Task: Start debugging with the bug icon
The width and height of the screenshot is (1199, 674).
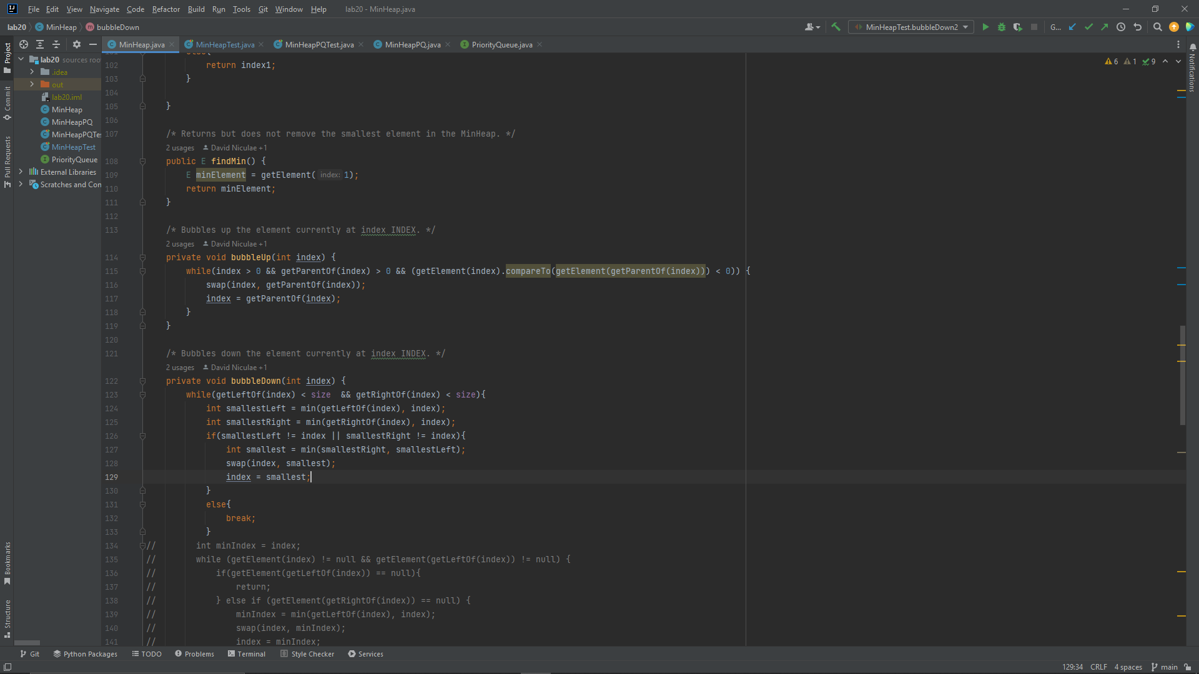Action: click(x=1002, y=27)
